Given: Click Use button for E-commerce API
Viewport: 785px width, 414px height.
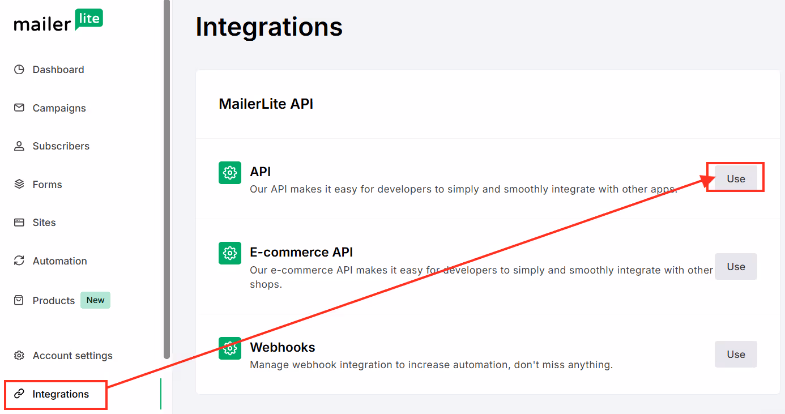Looking at the screenshot, I should point(736,266).
